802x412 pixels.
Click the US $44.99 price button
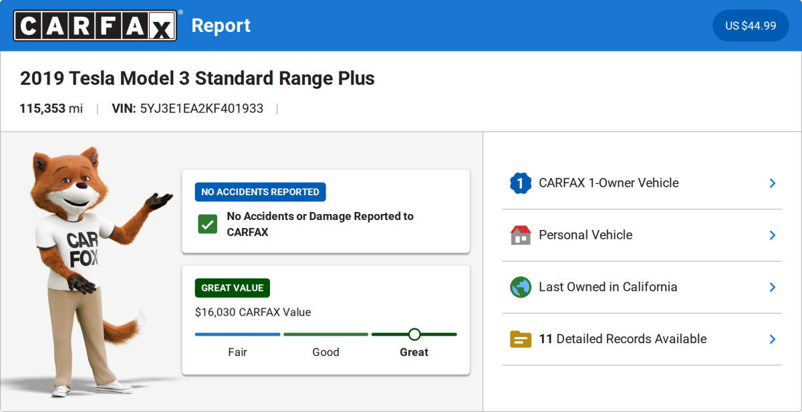(751, 25)
